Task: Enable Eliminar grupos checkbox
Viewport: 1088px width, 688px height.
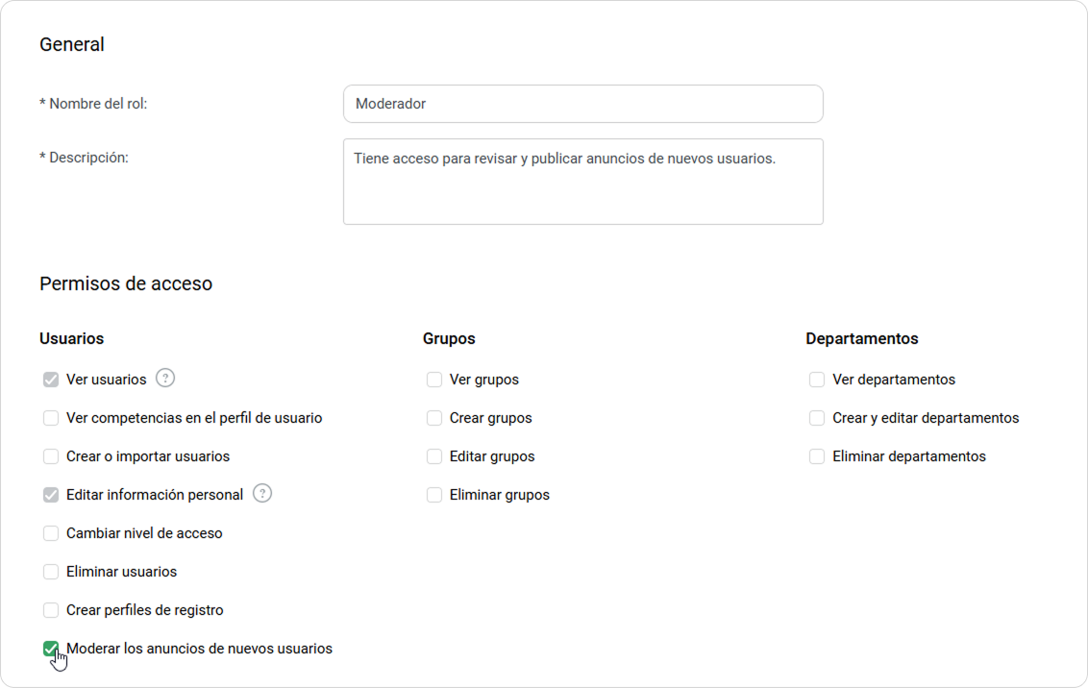Action: 434,495
